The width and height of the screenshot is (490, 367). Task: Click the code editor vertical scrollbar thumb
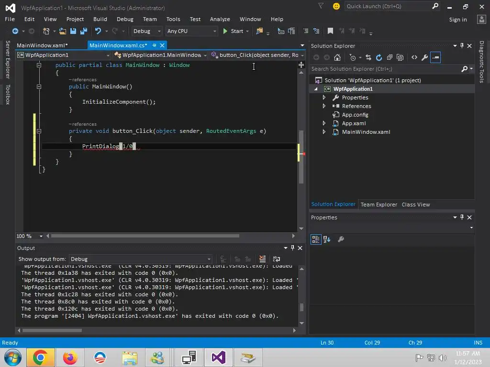(x=301, y=157)
